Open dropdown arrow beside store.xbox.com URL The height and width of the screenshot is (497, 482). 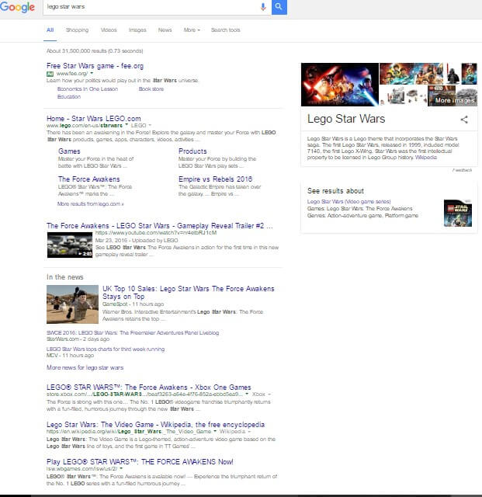tap(247, 394)
